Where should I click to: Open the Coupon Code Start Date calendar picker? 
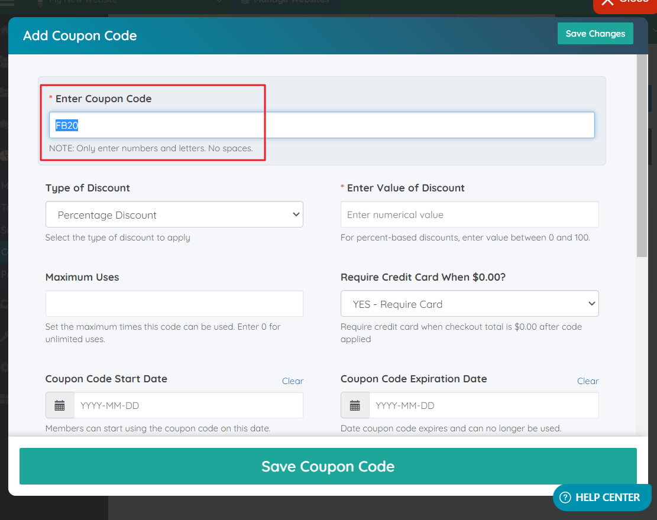point(59,405)
